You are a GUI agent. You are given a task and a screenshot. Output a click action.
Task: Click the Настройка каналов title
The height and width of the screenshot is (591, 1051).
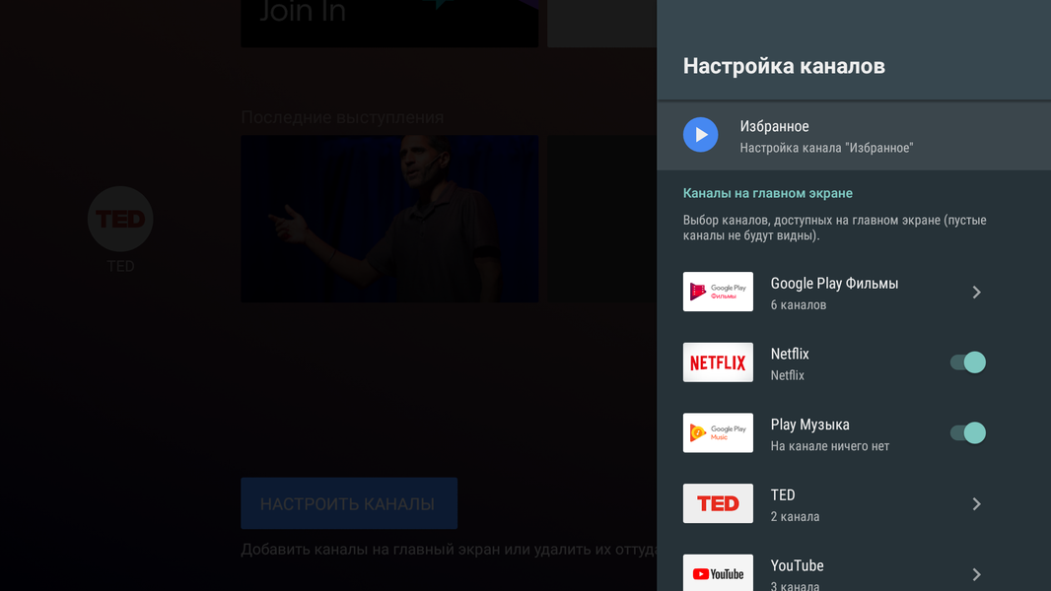tap(784, 66)
